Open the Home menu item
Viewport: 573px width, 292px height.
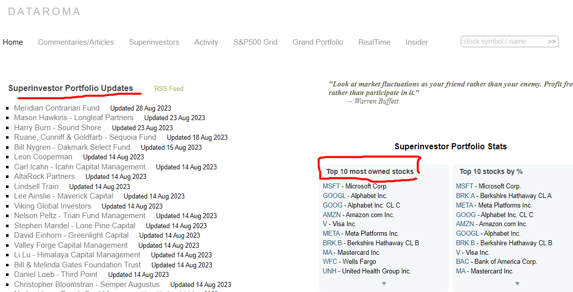tap(13, 42)
